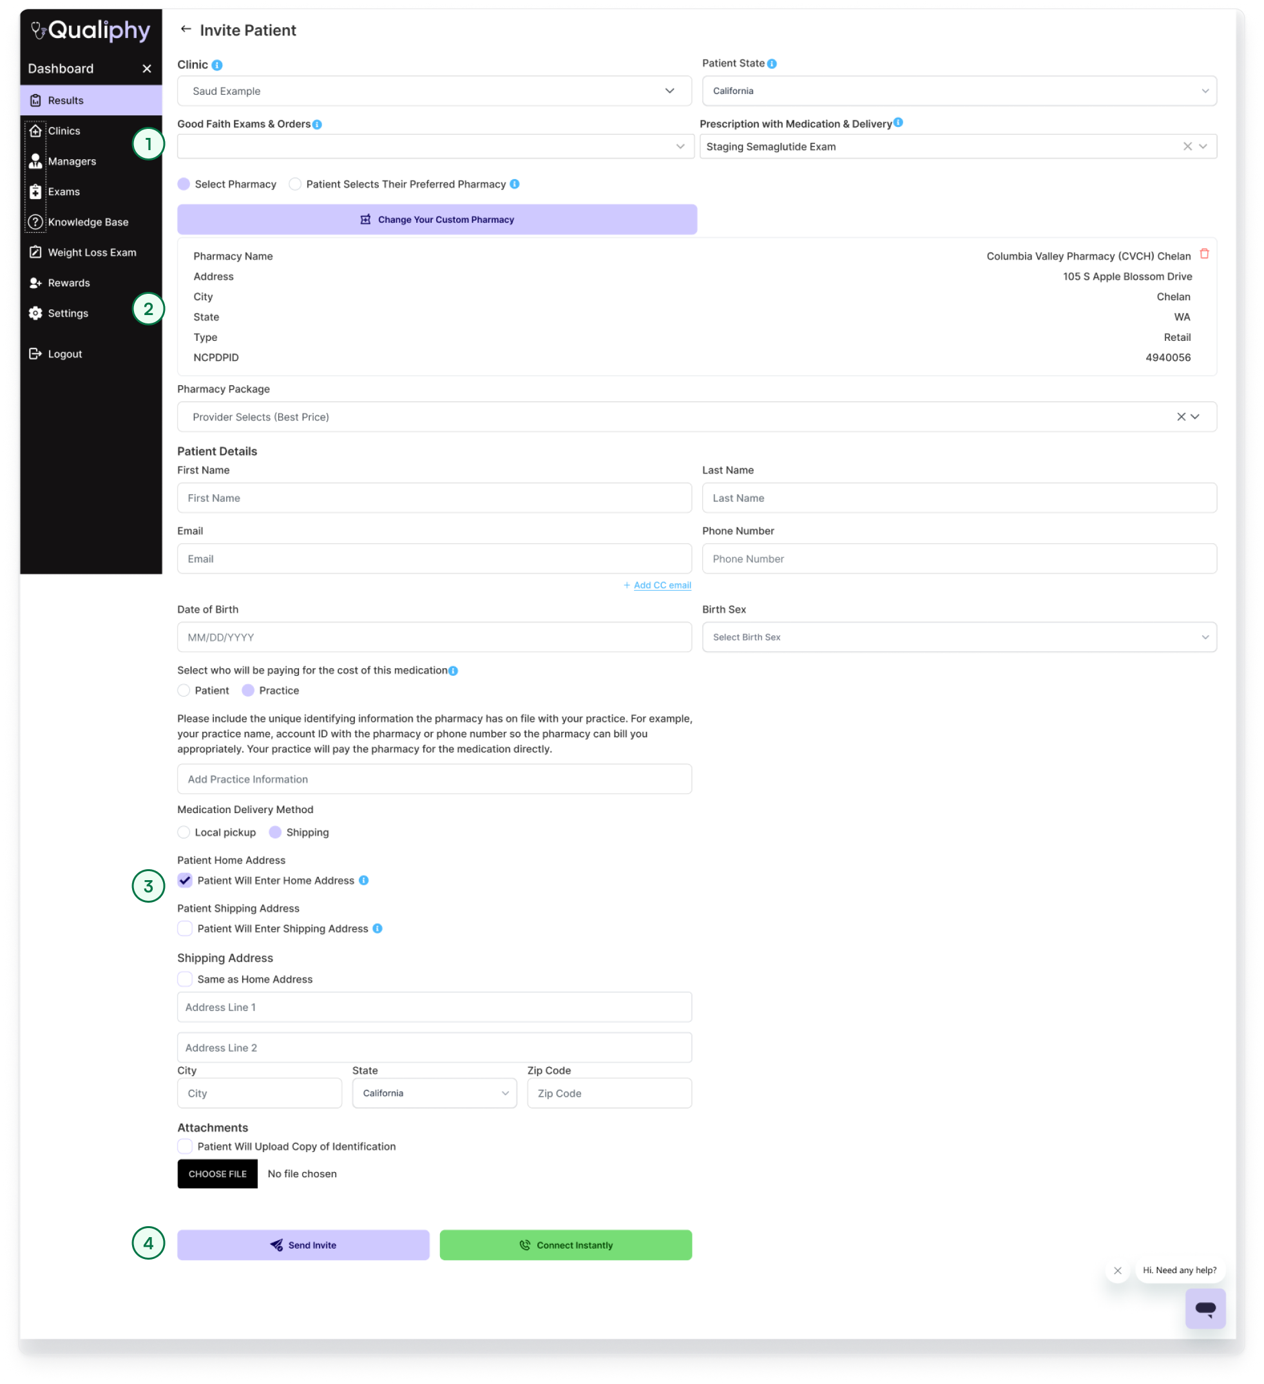Click Change Your Custom Pharmacy button
This screenshot has width=1264, height=1384.
437,220
